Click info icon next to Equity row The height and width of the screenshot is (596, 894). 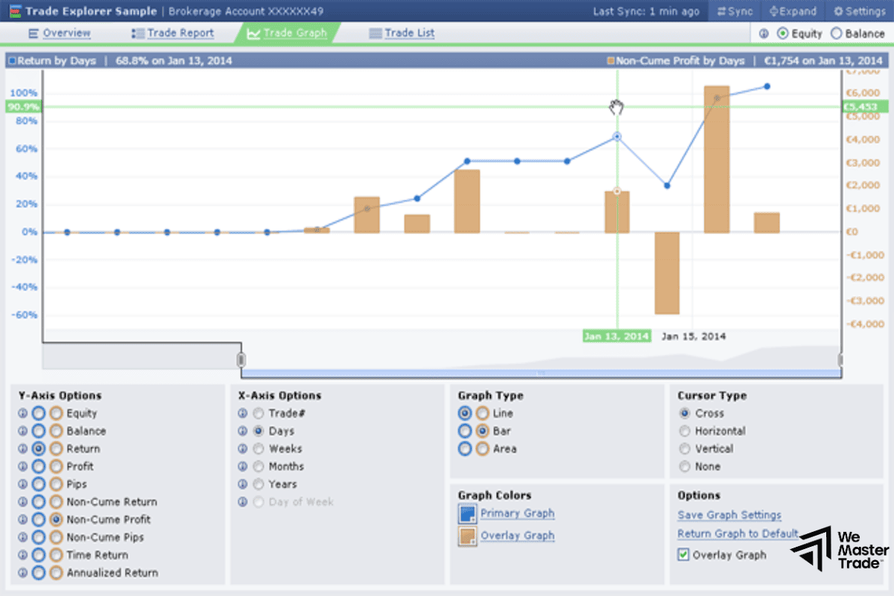[22, 413]
